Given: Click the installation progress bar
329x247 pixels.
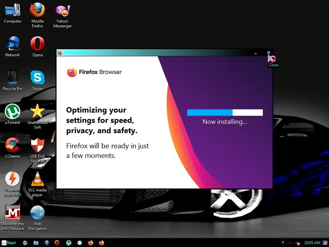Looking at the screenshot, I should coord(225,113).
